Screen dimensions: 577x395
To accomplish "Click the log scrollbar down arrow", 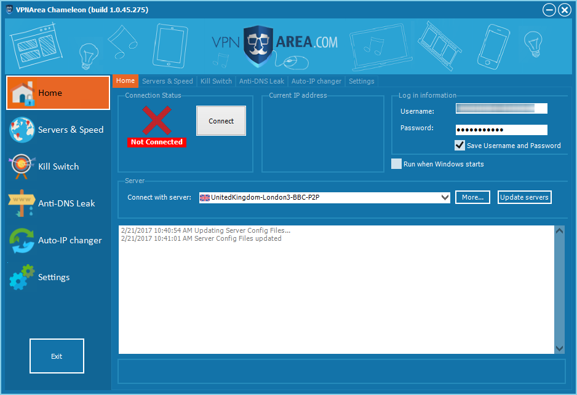I will [559, 348].
